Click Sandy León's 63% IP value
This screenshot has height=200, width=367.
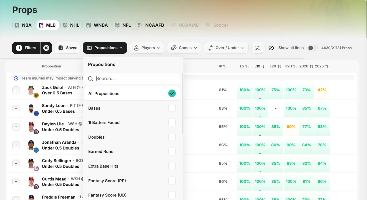pyautogui.click(x=223, y=108)
